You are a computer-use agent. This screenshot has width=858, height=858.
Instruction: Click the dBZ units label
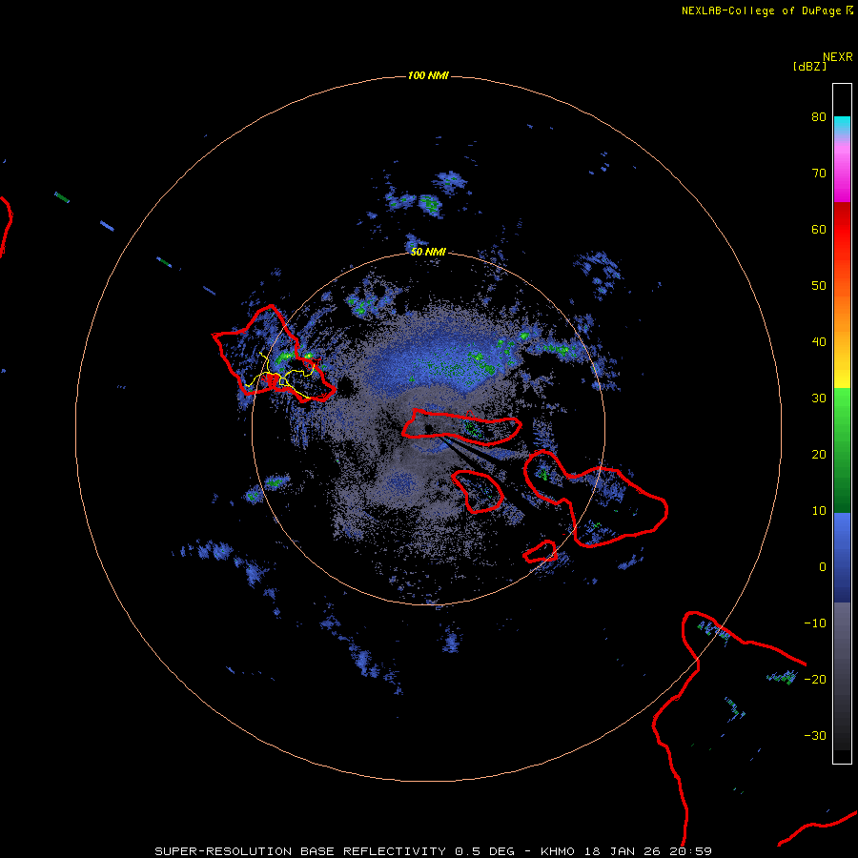[809, 66]
